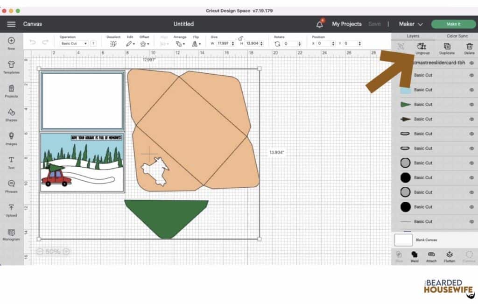Screen dimensions: 478x304
Task: Select the Text tool in sidebar
Action: (11, 162)
